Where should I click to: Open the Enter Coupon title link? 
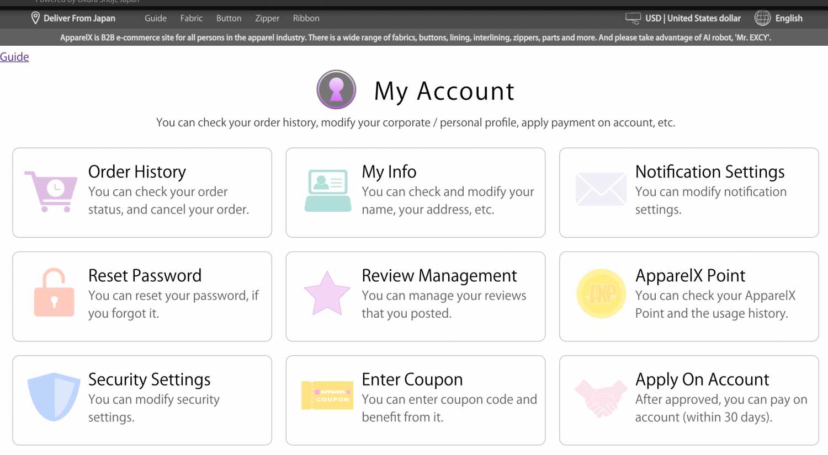[412, 379]
